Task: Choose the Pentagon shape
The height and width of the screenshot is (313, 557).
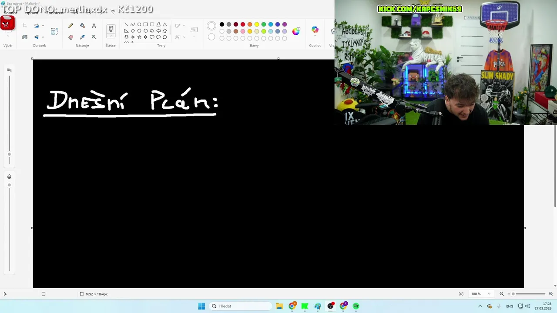Action: [x=139, y=31]
